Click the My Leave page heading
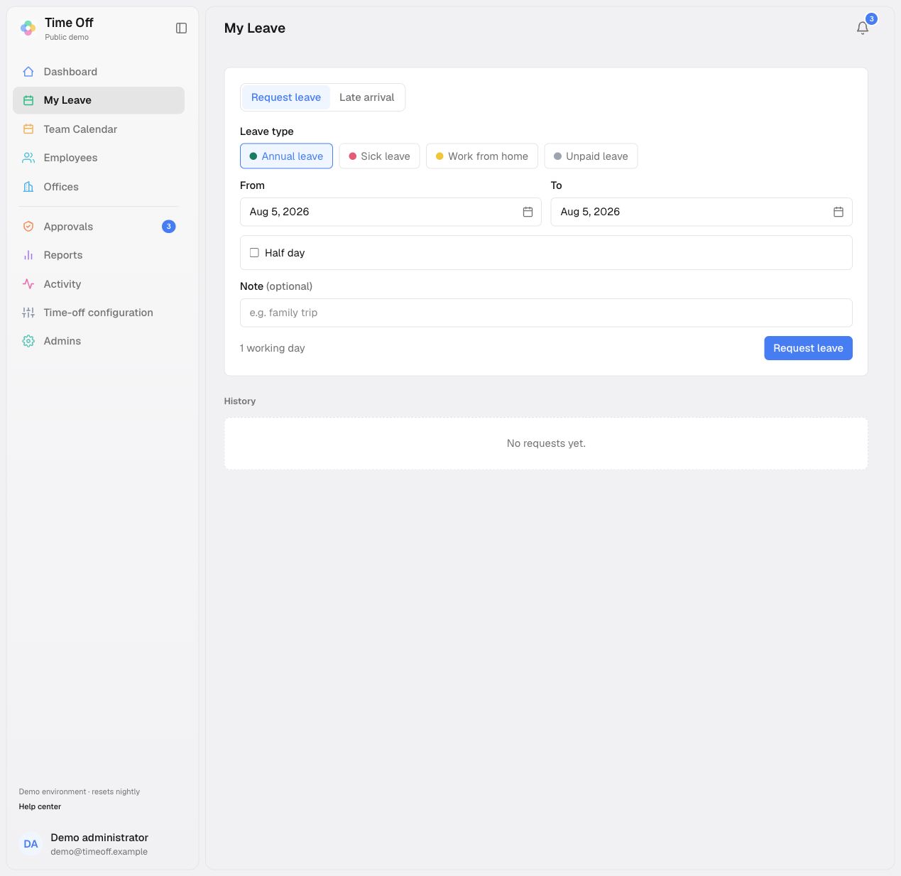Screen dimensions: 901x876 click(x=255, y=28)
